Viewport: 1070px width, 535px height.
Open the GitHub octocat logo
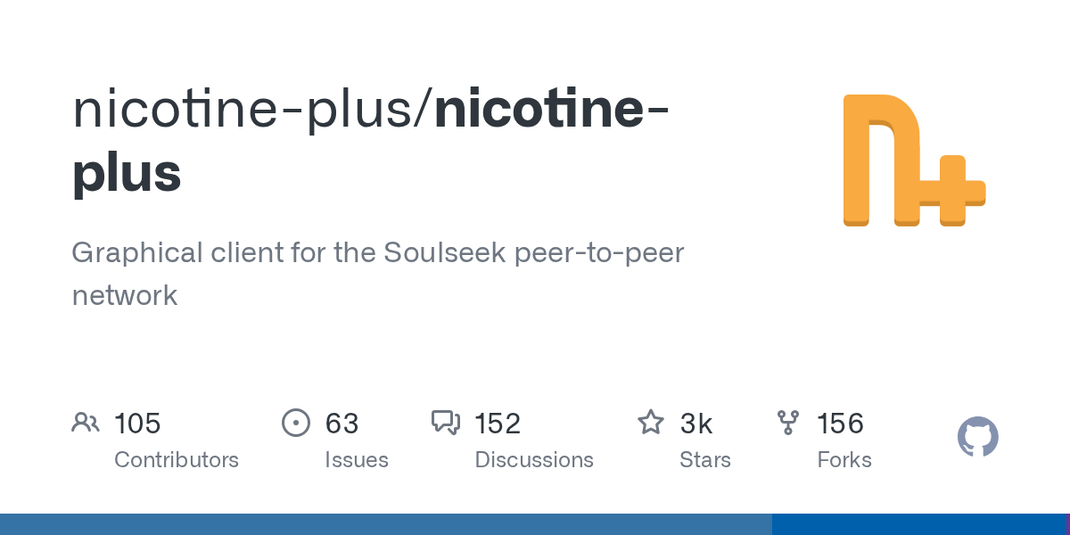click(x=977, y=438)
